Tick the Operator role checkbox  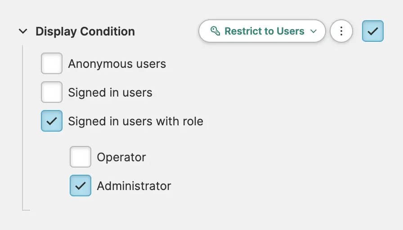coord(81,157)
